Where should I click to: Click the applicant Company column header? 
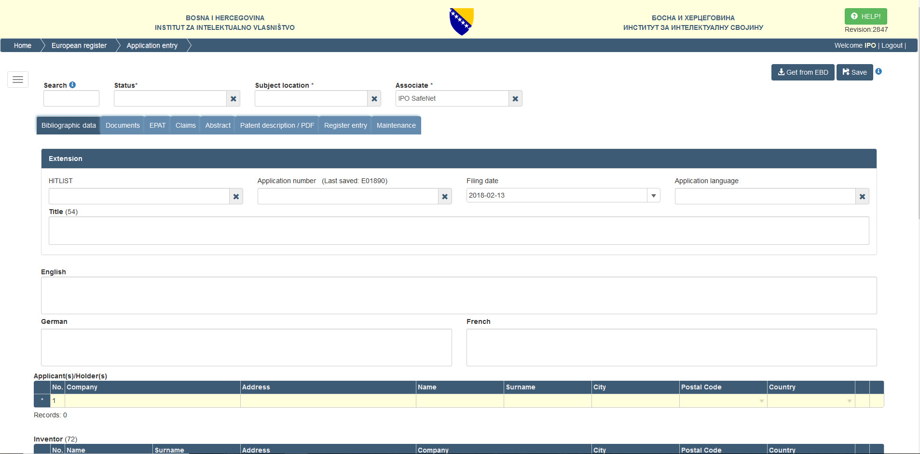coord(152,387)
